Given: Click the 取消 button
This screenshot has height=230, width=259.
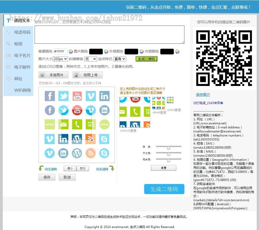Looking at the screenshot, I should point(67,177).
